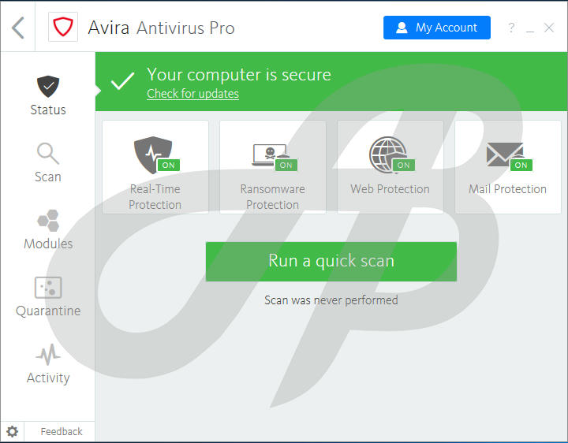Open the Scan section in sidebar
Screen dimensions: 568x443
click(48, 162)
